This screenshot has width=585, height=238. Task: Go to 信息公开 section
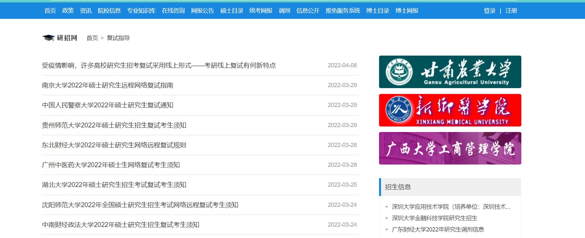tap(308, 11)
